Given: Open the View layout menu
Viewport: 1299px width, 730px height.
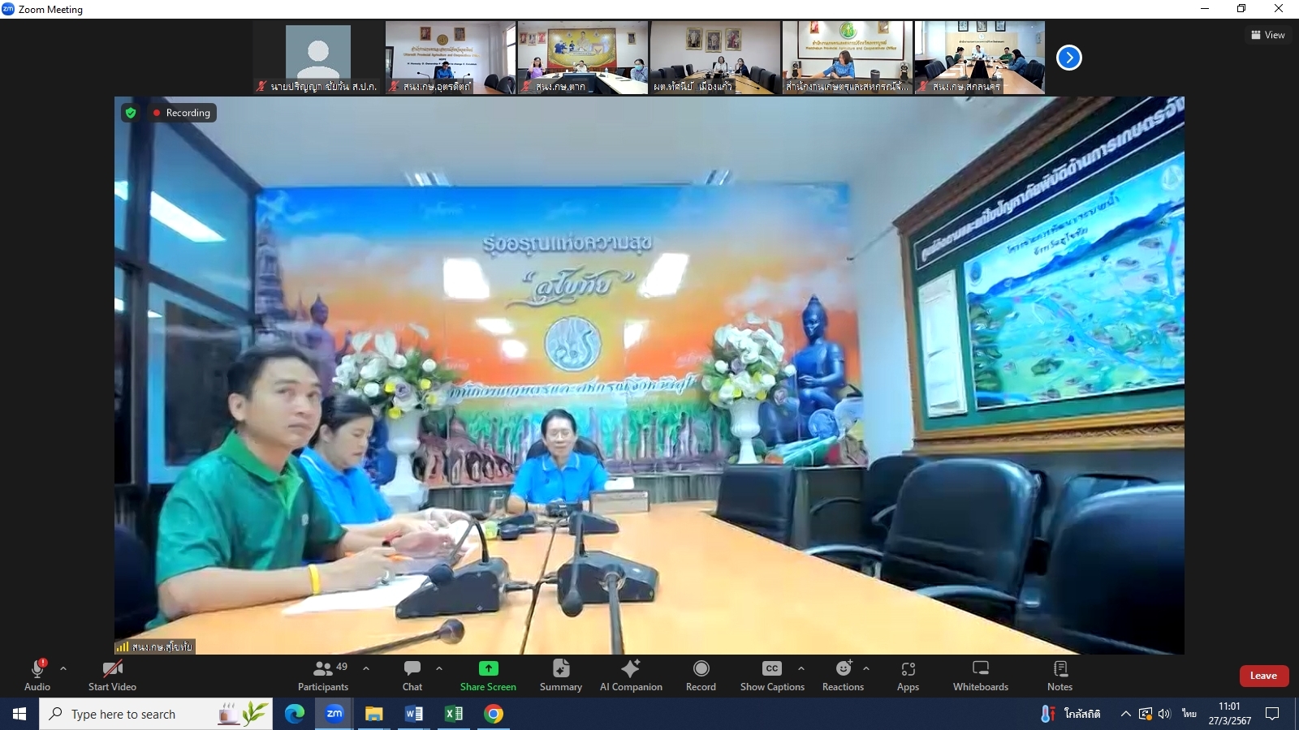Looking at the screenshot, I should click(x=1268, y=35).
